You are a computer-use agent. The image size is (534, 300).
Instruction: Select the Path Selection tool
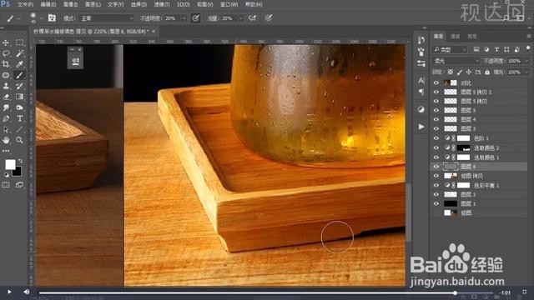tap(6, 129)
